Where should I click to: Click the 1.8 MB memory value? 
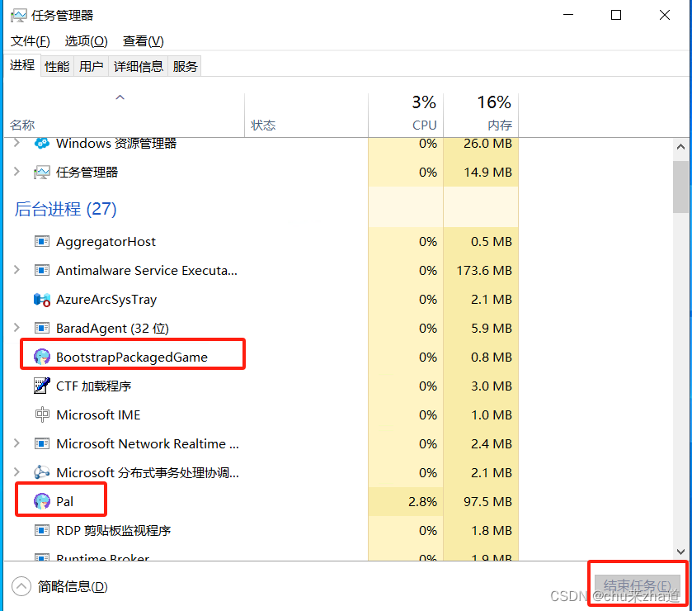(x=492, y=530)
